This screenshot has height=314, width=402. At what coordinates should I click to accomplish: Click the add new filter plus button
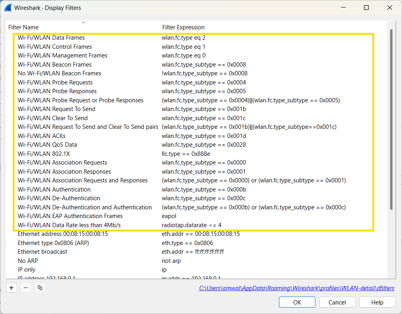click(x=12, y=288)
